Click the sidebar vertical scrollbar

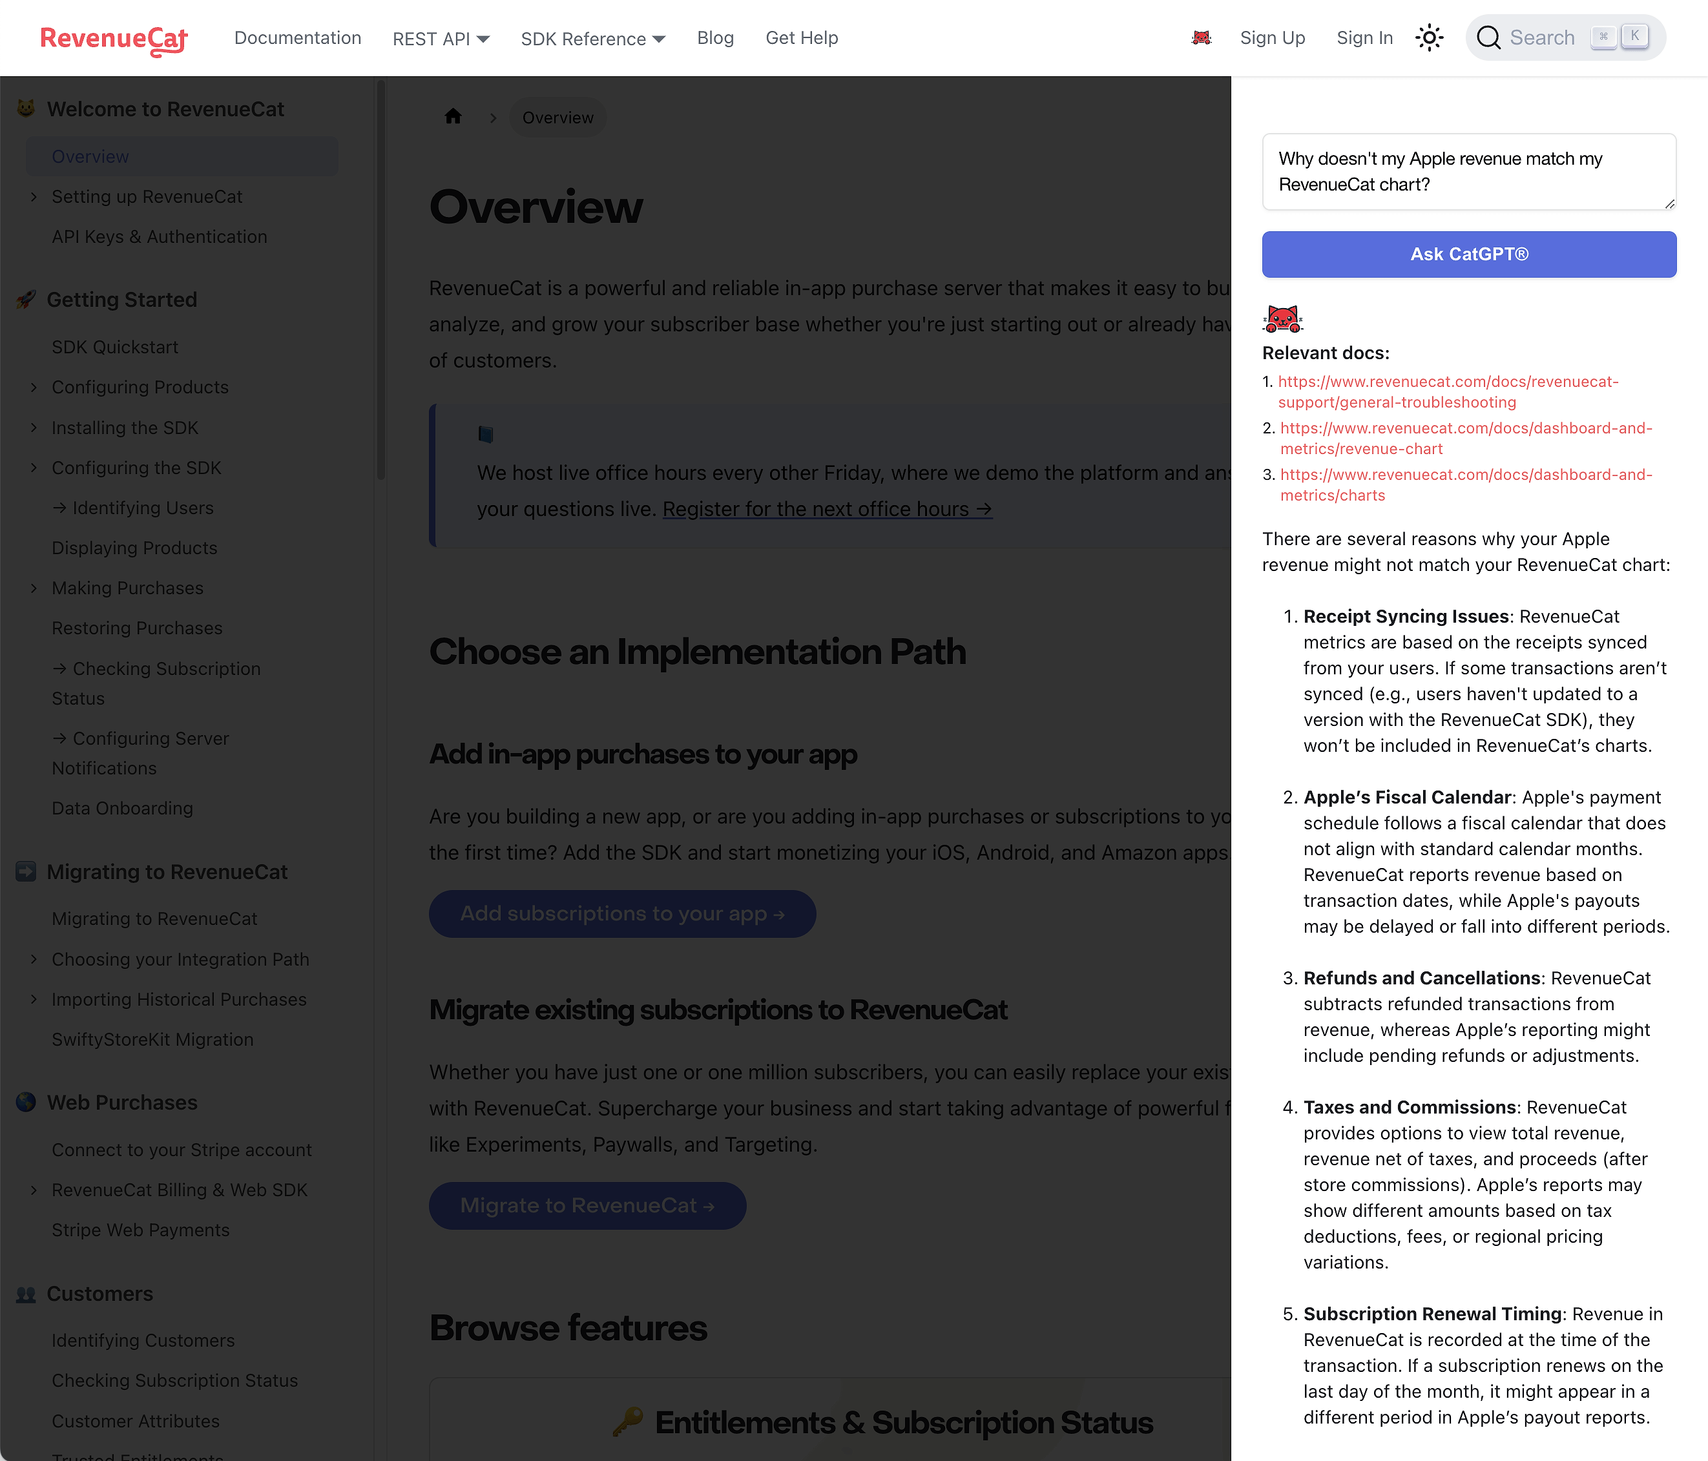381,280
